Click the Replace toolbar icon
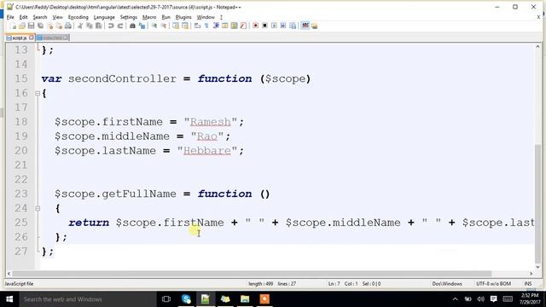Viewport: 546px width, 307px height. point(142,26)
